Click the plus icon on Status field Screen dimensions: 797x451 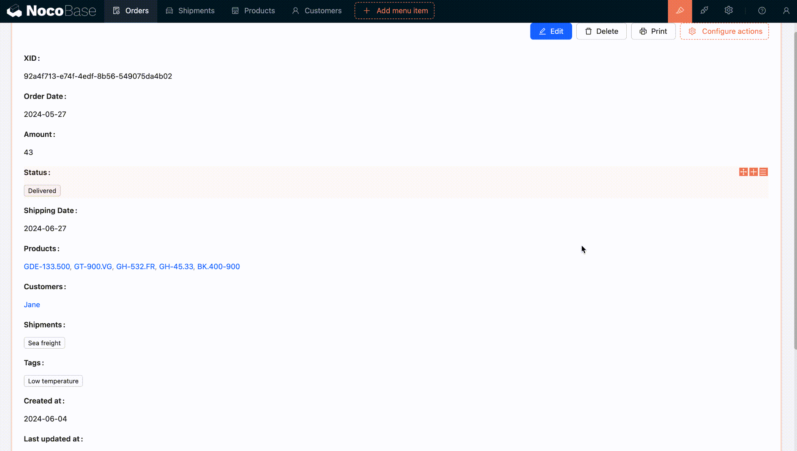click(753, 172)
